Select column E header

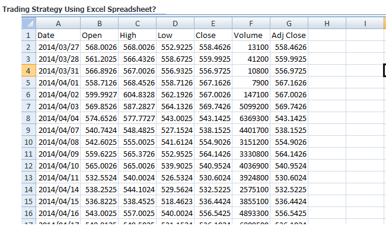213,23
